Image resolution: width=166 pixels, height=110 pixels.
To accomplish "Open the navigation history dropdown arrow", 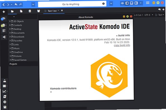I will pyautogui.click(x=12, y=4).
